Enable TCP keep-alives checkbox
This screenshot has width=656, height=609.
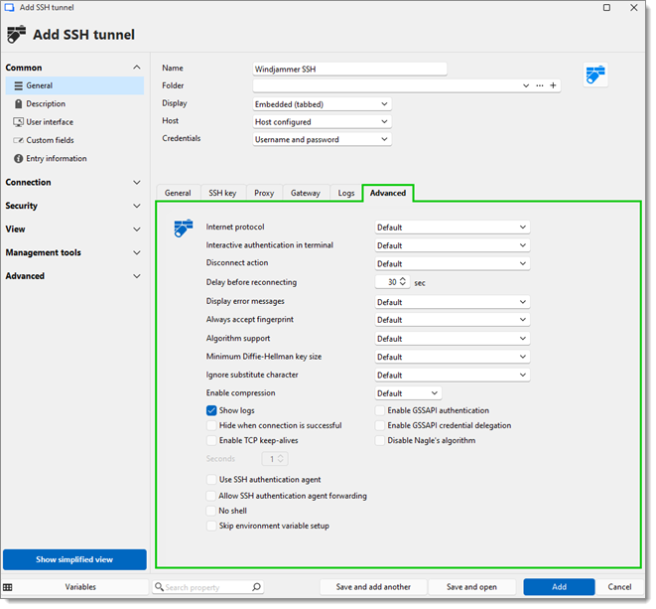[x=211, y=440]
